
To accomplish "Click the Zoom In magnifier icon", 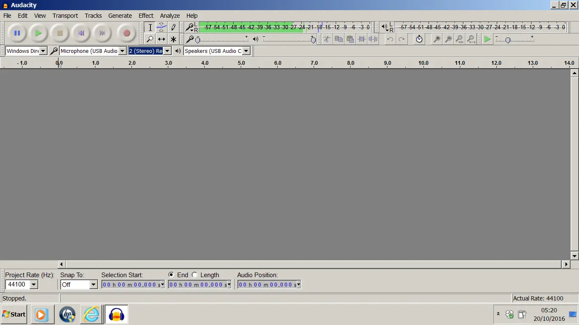I will [437, 39].
